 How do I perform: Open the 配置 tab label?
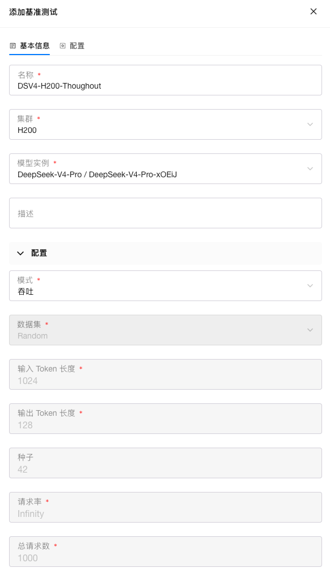[x=77, y=46]
